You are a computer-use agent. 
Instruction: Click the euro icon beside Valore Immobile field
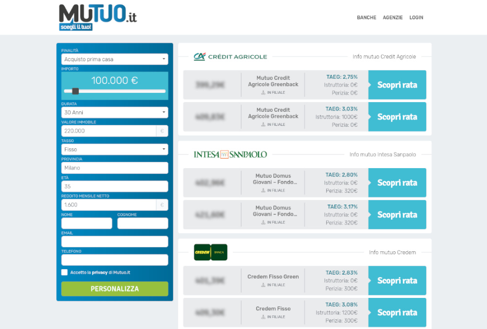pos(163,131)
